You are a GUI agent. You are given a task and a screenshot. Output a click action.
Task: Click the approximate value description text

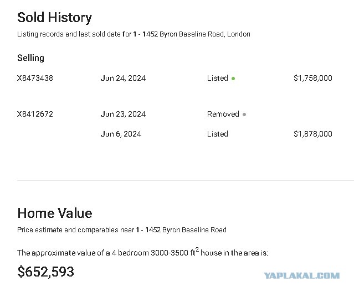click(x=143, y=252)
